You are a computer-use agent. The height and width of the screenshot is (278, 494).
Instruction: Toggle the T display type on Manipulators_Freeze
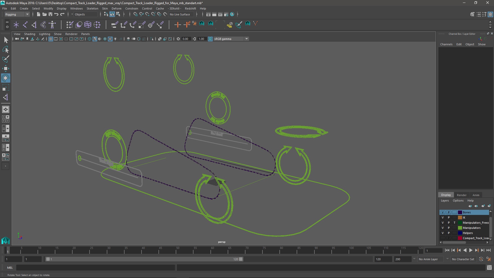455,223
